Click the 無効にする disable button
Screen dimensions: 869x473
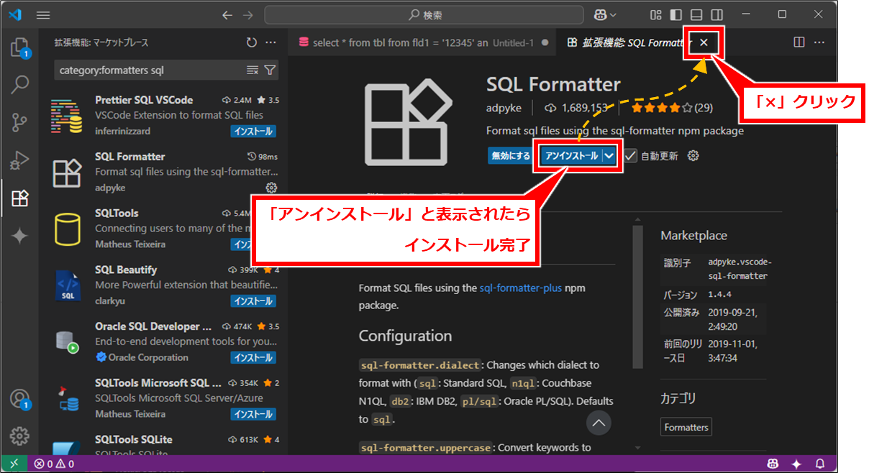tap(510, 155)
